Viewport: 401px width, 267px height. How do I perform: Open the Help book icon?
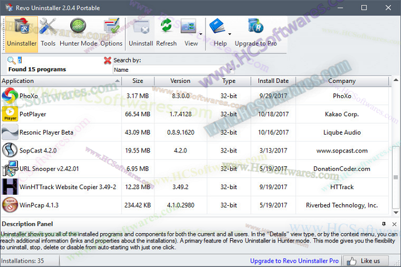[217, 26]
